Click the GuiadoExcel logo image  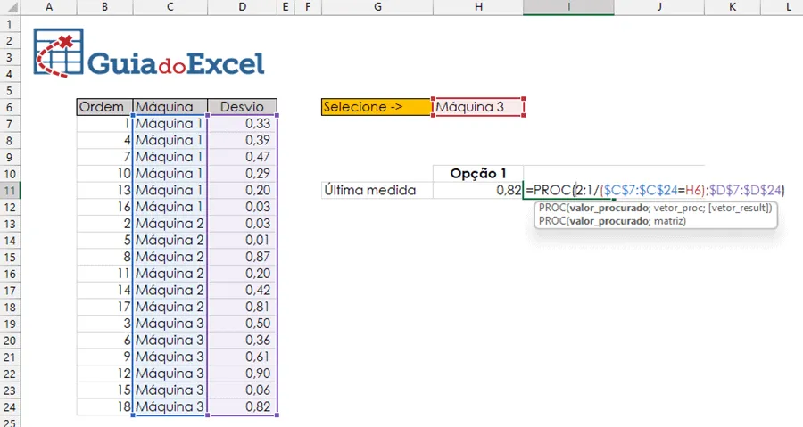(149, 53)
